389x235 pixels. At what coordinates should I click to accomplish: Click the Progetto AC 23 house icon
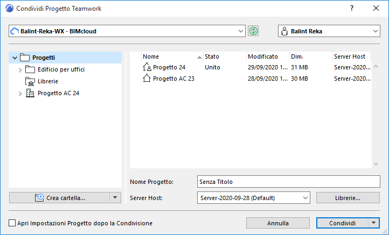147,79
